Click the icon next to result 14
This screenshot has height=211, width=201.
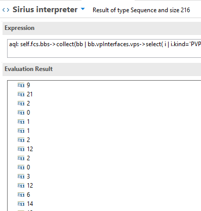[21, 204]
